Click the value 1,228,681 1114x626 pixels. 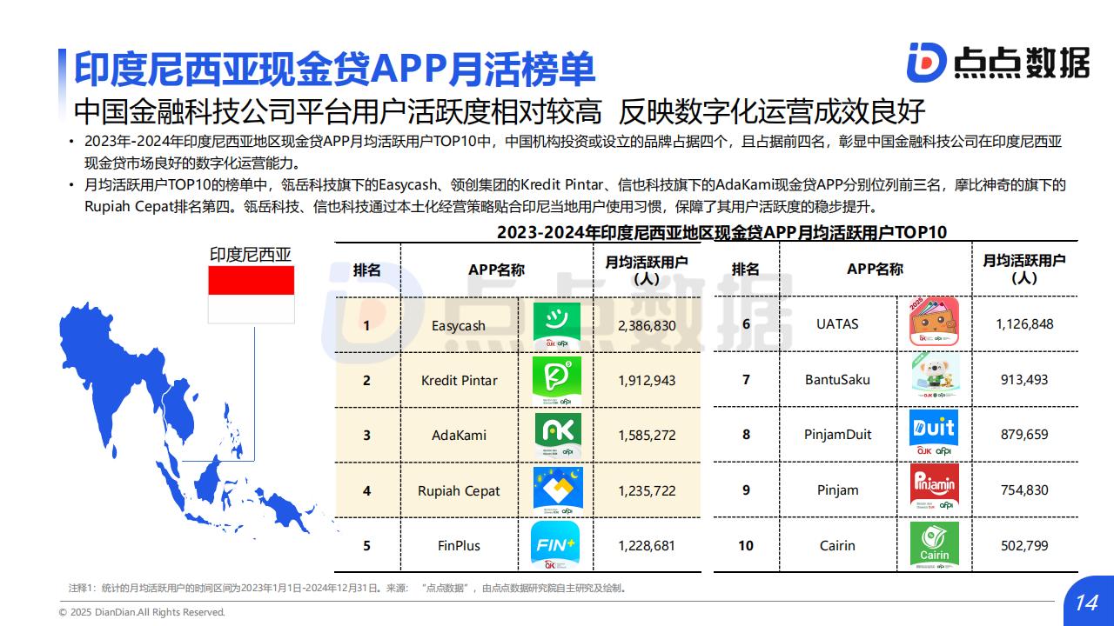[647, 546]
